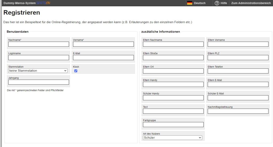
Task: Click the Schüler Handy field
Action: tap(173, 98)
